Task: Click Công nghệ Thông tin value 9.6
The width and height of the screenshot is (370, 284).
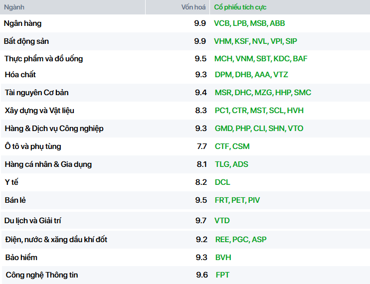Action: (202, 275)
